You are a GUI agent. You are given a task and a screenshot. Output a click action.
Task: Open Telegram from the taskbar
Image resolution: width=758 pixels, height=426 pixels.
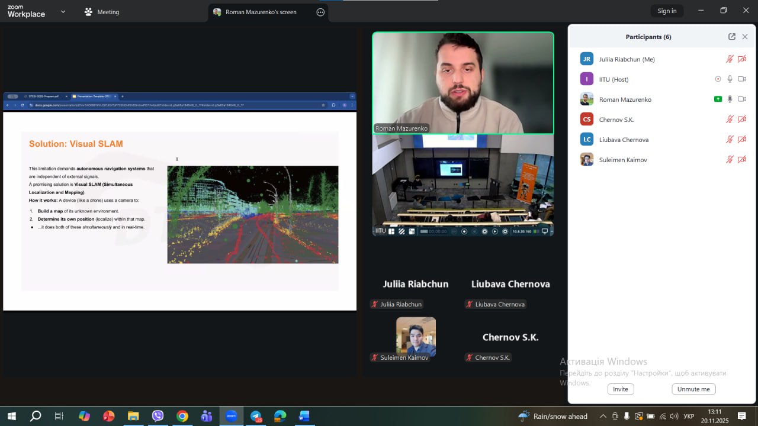coord(256,416)
